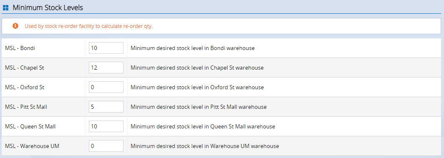
Task: Click the MSL - Queen St Mall input
Action: click(x=106, y=126)
